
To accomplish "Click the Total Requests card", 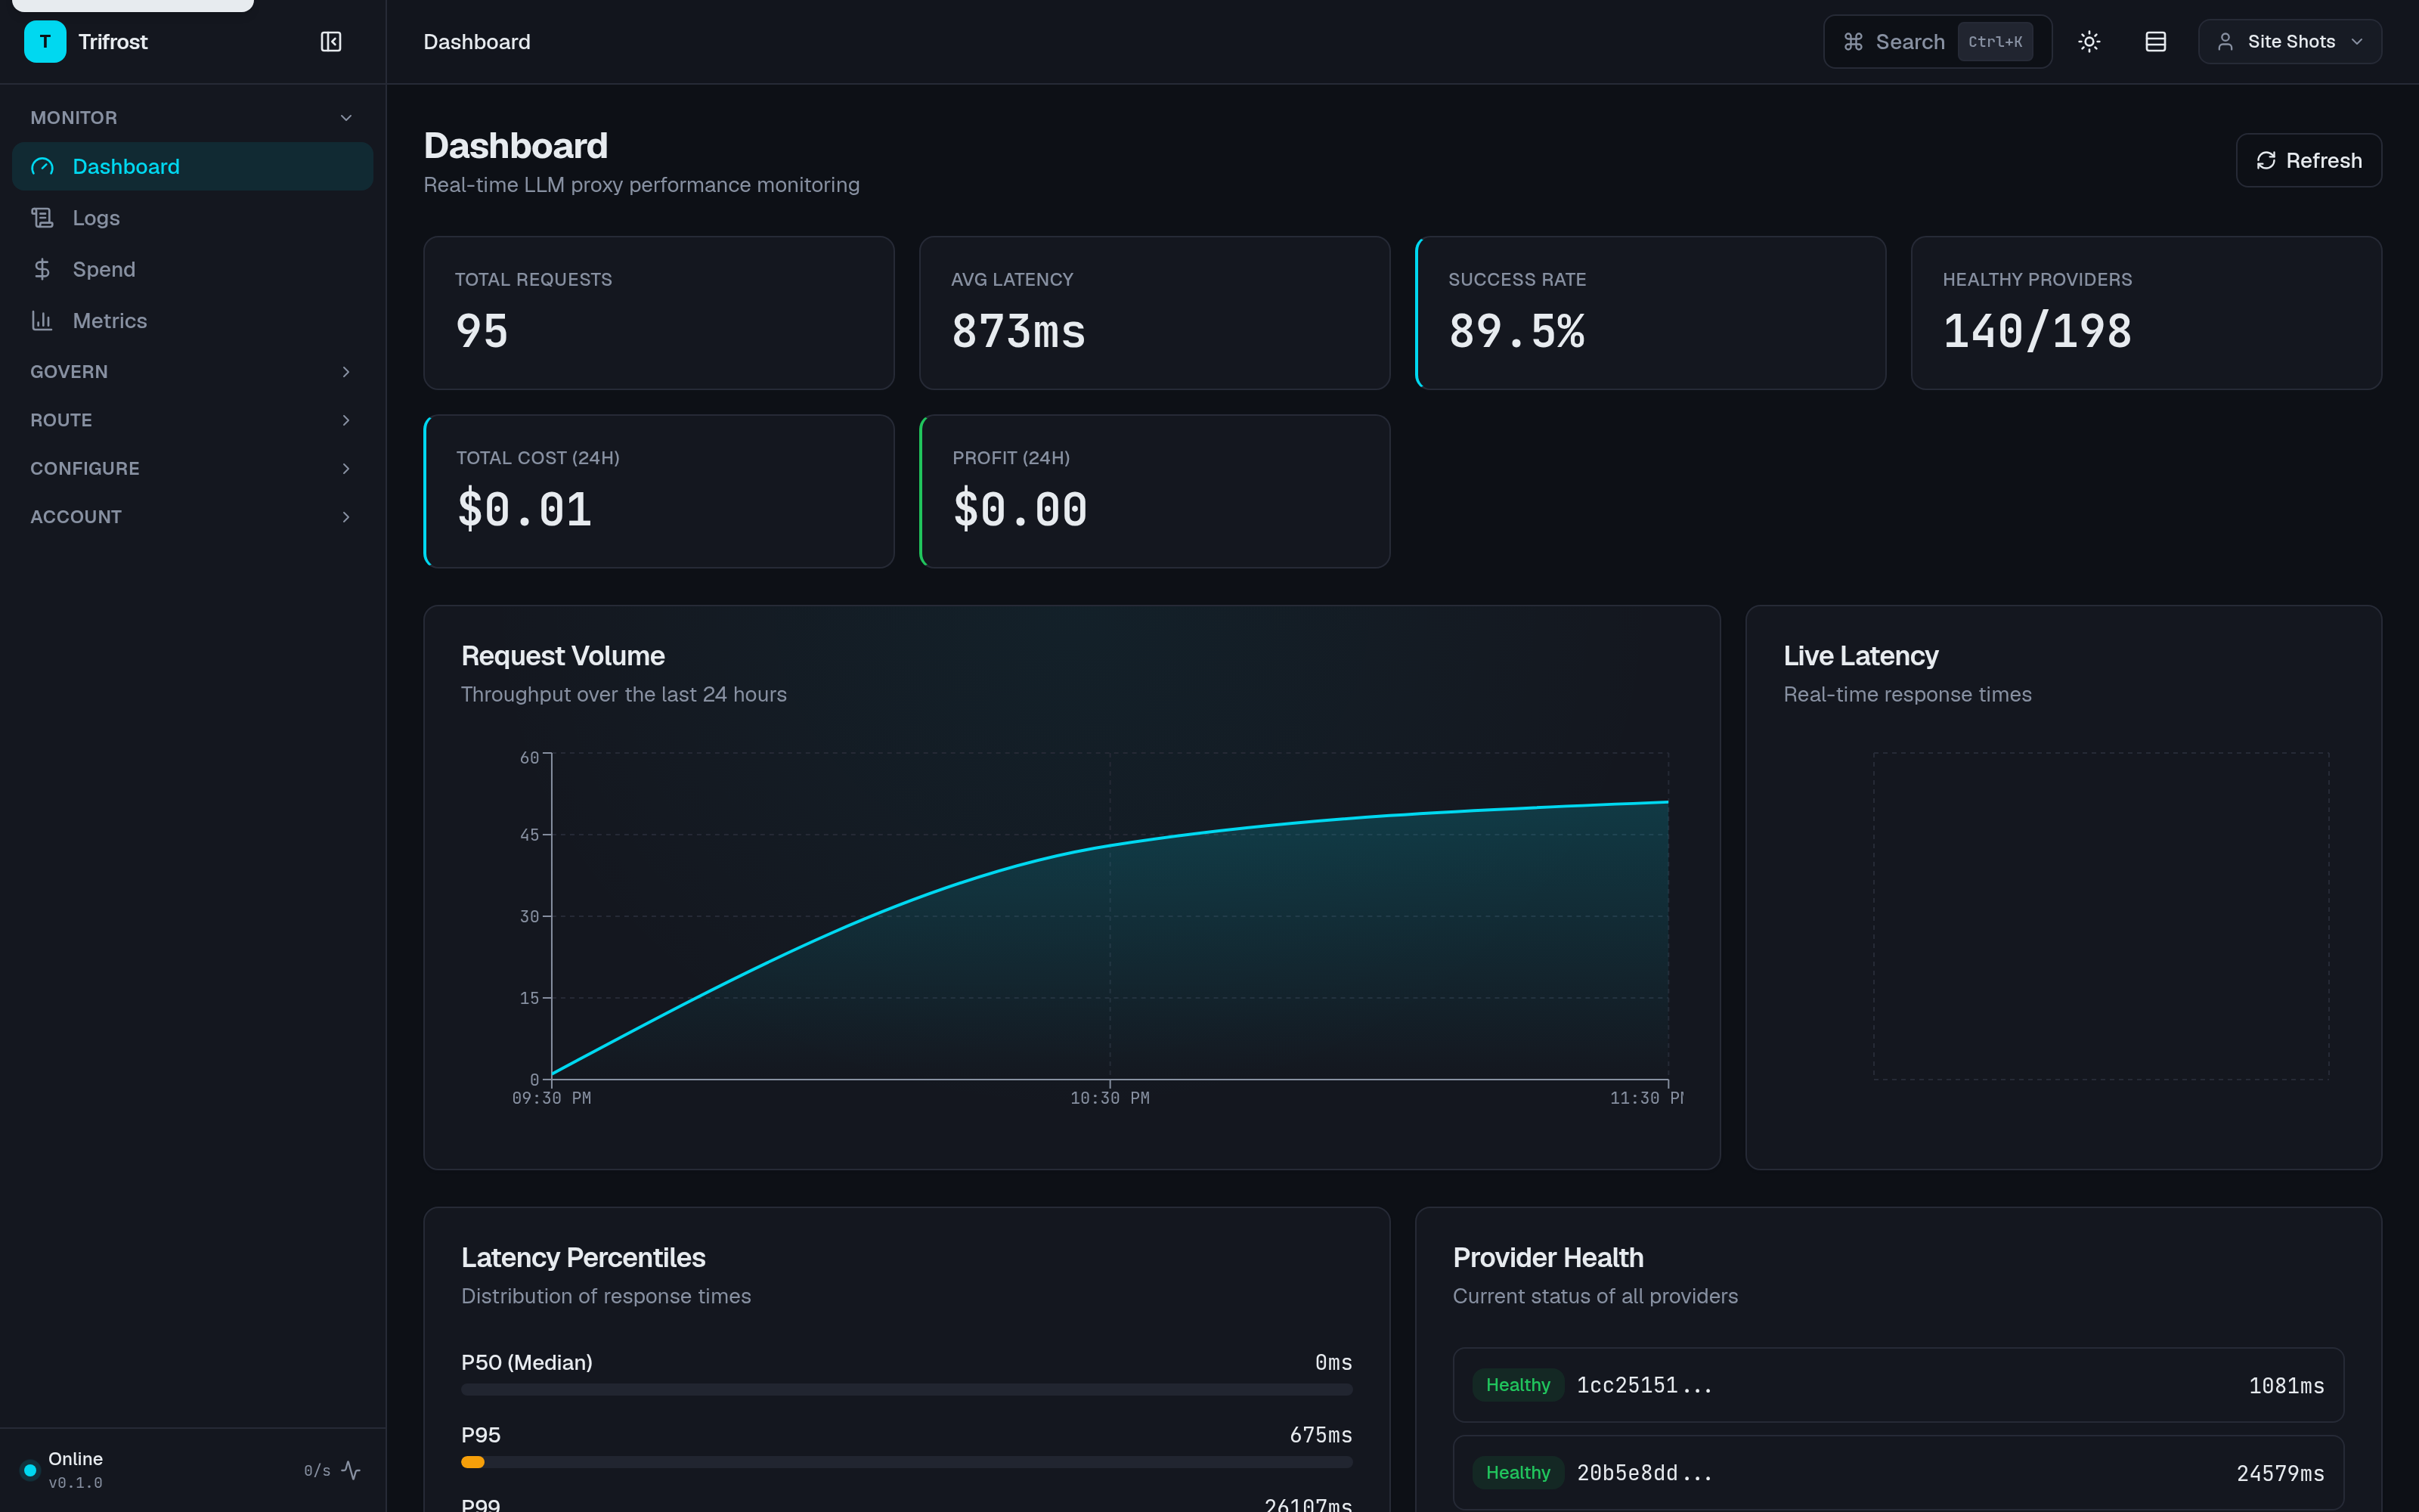I will 658,313.
